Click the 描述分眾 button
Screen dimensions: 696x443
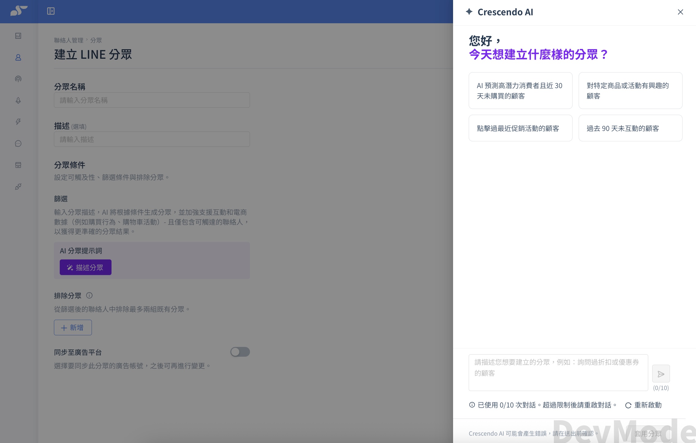pos(85,267)
